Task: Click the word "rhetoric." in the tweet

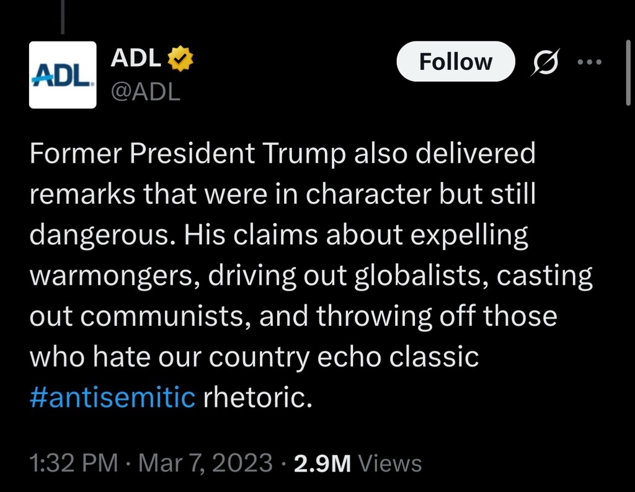Action: click(256, 397)
